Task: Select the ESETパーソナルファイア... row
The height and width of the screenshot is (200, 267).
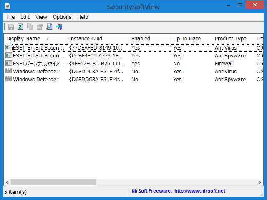Action: pyautogui.click(x=133, y=63)
